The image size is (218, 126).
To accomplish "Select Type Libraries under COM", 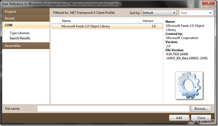I will (x=20, y=33).
